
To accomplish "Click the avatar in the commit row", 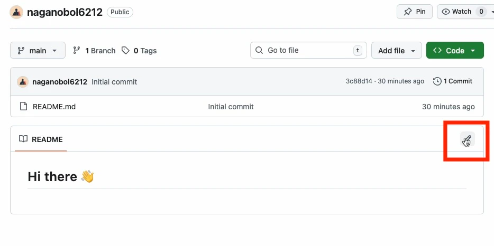I will 23,82.
